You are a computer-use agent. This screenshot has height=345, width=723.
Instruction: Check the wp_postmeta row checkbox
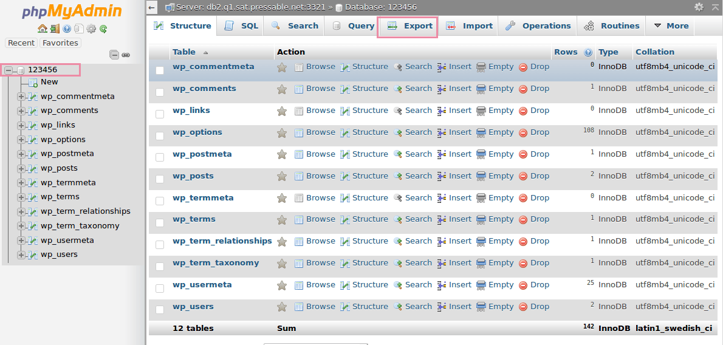click(x=160, y=158)
